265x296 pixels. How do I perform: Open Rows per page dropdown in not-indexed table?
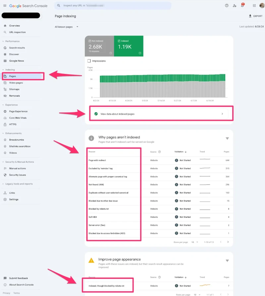point(195,242)
